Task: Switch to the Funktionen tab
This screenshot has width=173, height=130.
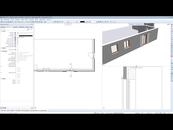Action: tap(3, 27)
